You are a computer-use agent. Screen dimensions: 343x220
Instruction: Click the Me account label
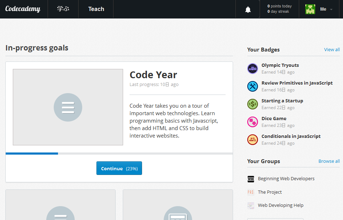323,9
